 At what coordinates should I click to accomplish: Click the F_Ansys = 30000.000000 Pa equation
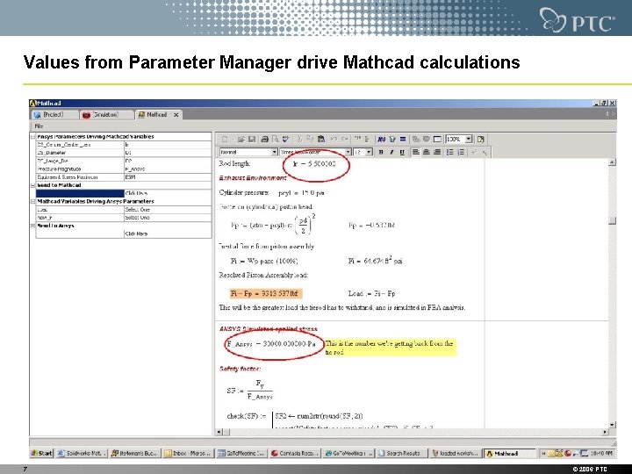tap(271, 344)
